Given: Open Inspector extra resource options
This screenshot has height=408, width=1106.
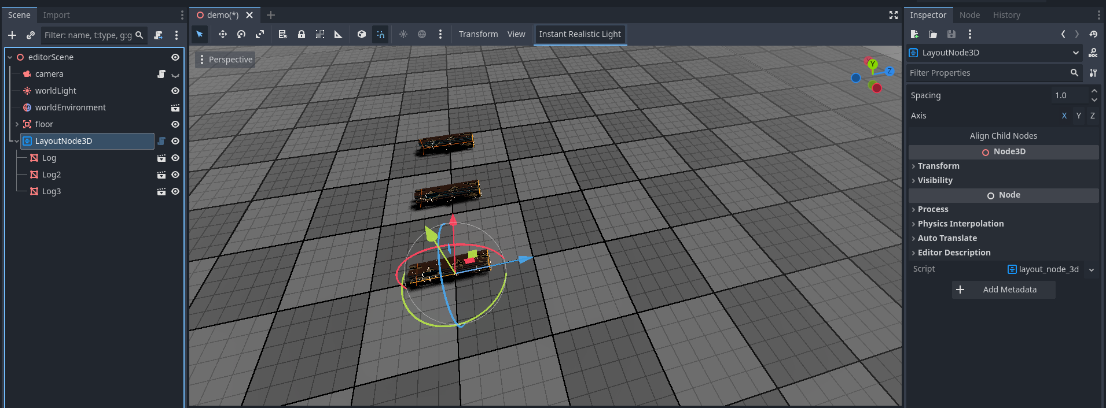Looking at the screenshot, I should [x=970, y=34].
